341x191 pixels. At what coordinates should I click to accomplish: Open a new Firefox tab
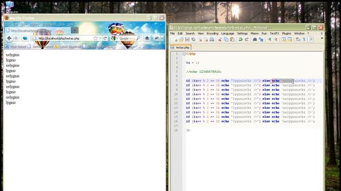coord(75,30)
